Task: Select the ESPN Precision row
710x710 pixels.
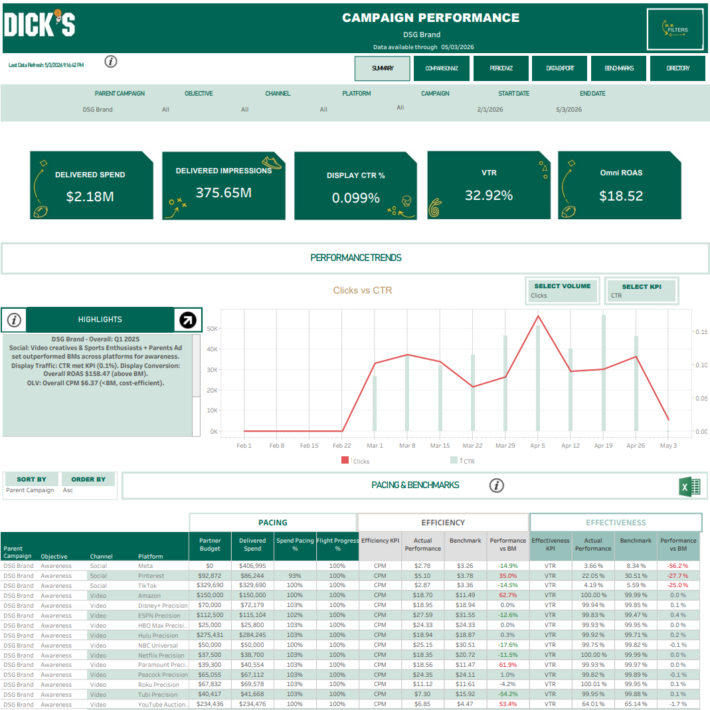Action: tap(350, 616)
